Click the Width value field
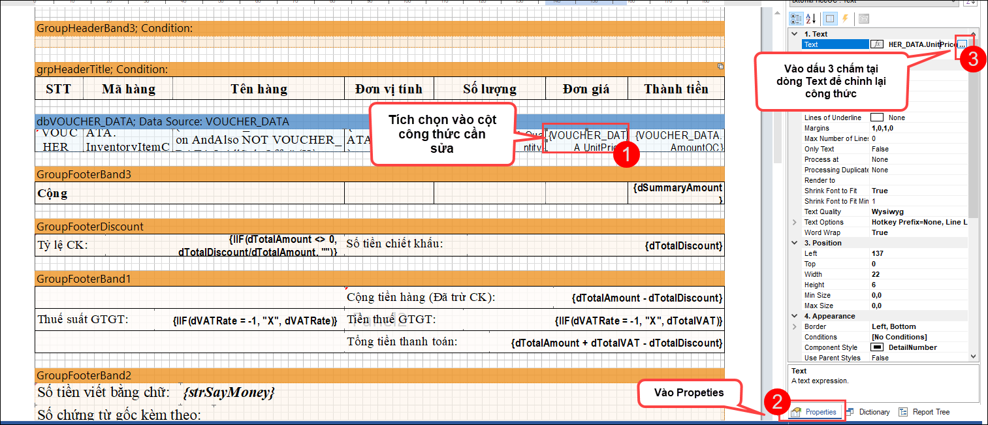The image size is (988, 425). point(914,274)
